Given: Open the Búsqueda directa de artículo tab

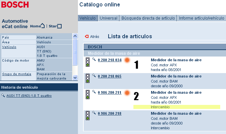Looking at the screenshot, I should 148,18.
